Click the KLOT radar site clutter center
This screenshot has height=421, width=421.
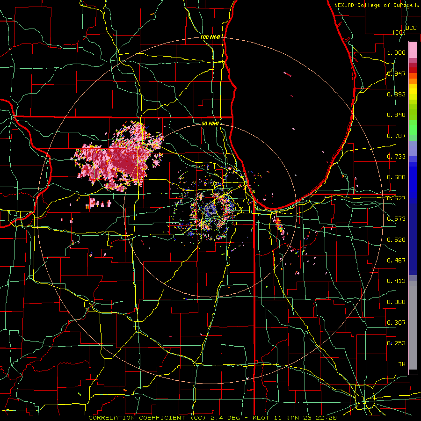(210, 210)
